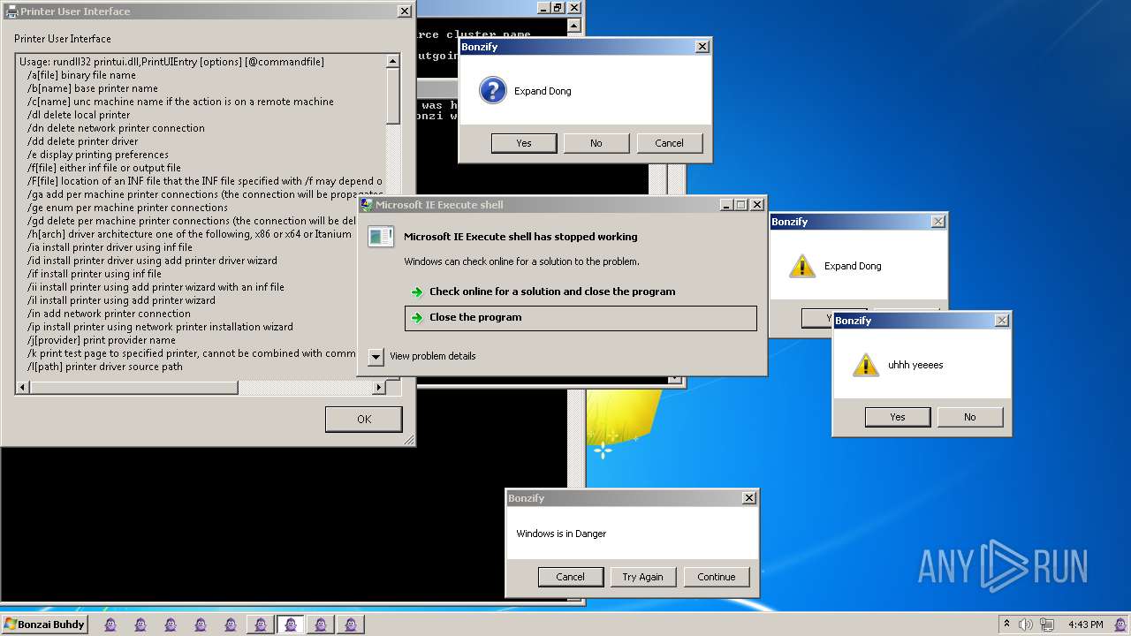Click warning icon next to Expand Dong
This screenshot has width=1131, height=636.
pos(801,266)
